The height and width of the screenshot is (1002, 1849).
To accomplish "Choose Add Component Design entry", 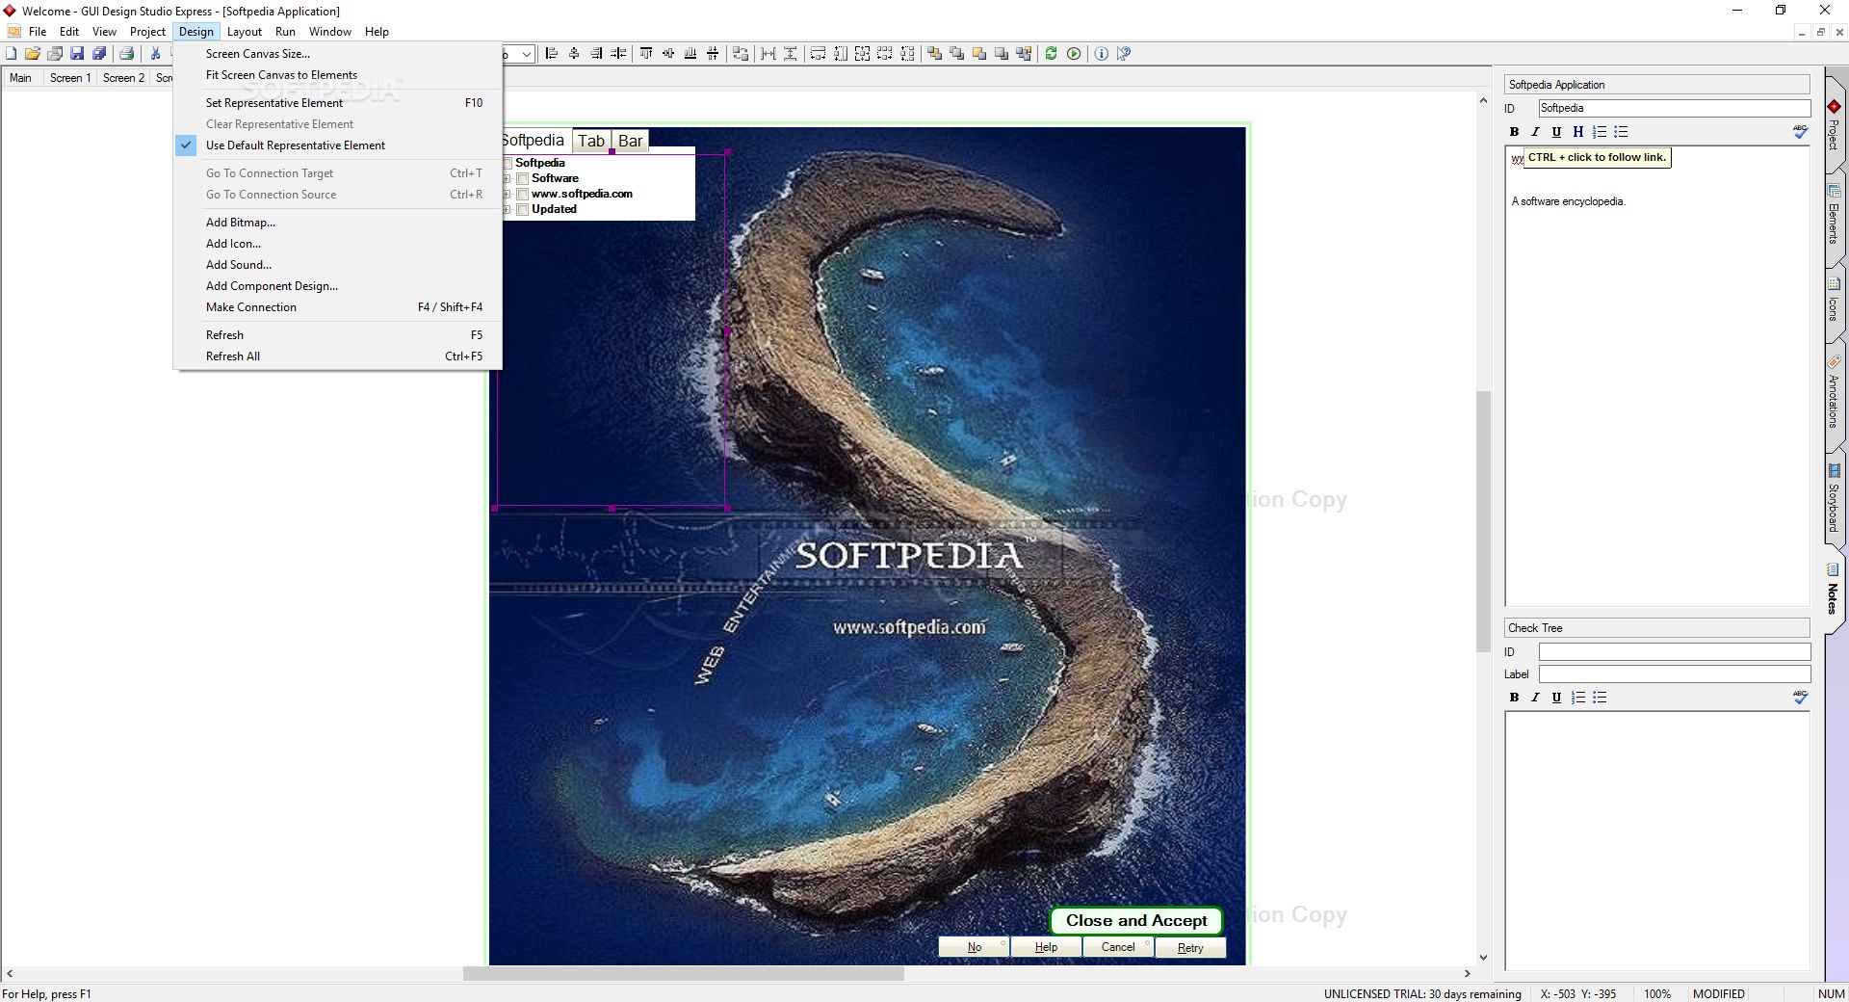I will [x=337, y=286].
